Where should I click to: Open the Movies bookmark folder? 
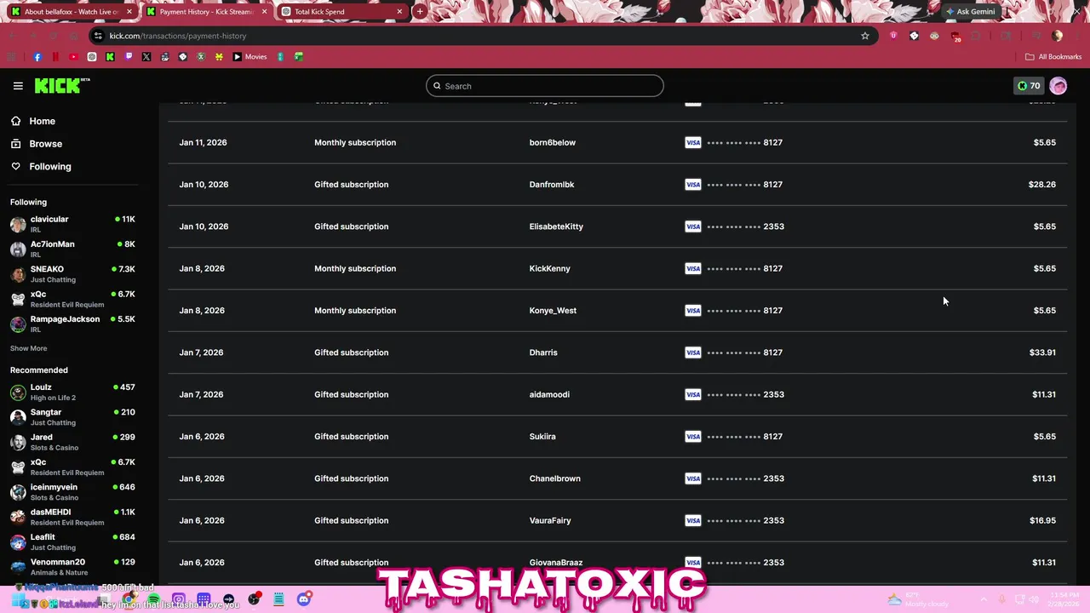pyautogui.click(x=250, y=57)
